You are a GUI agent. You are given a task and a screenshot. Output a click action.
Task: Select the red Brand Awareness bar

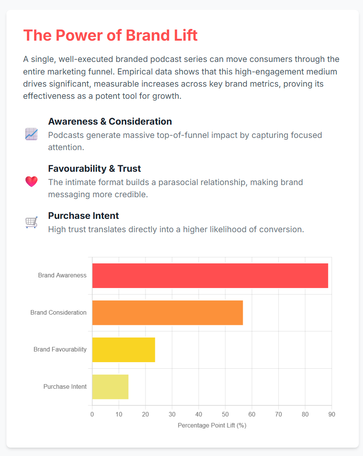(210, 275)
